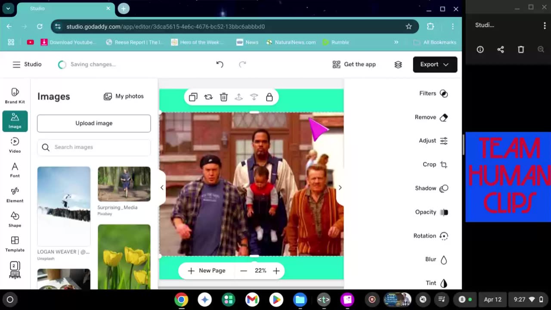Open the NaturalNews.com bookmark
This screenshot has height=310, width=551.
pos(291,42)
